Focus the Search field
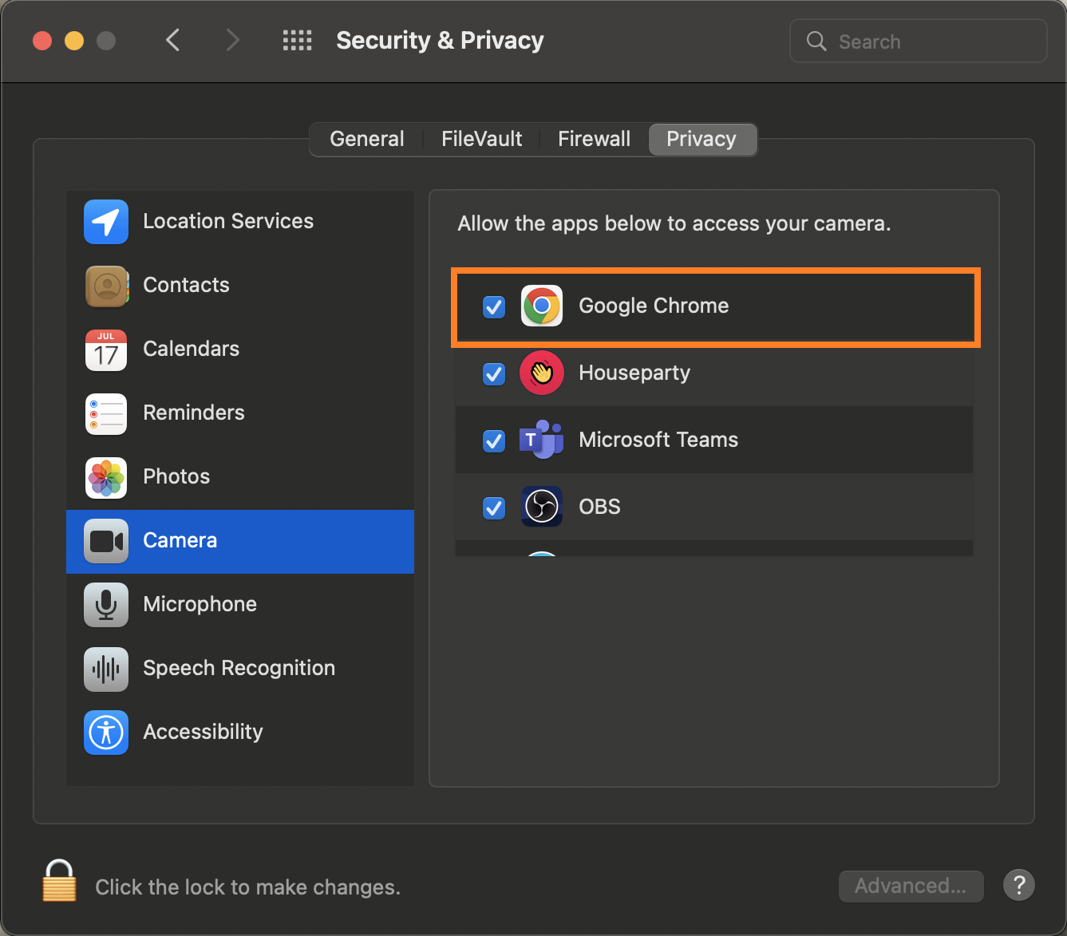Viewport: 1067px width, 936px height. coord(919,41)
